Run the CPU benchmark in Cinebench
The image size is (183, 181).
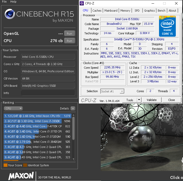tap(69, 41)
